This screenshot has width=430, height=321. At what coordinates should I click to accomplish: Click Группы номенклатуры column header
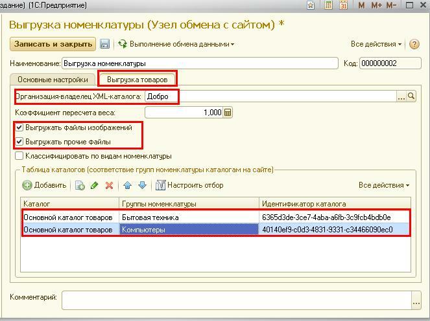189,204
